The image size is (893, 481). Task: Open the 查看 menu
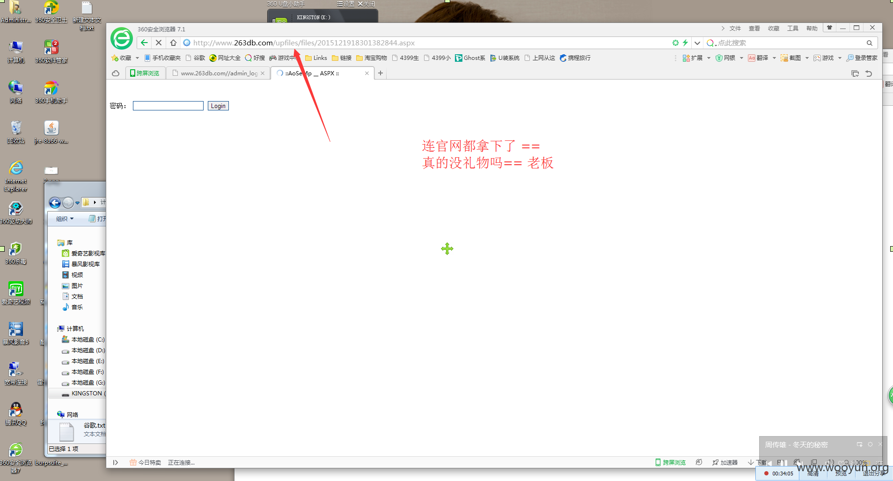click(x=754, y=29)
